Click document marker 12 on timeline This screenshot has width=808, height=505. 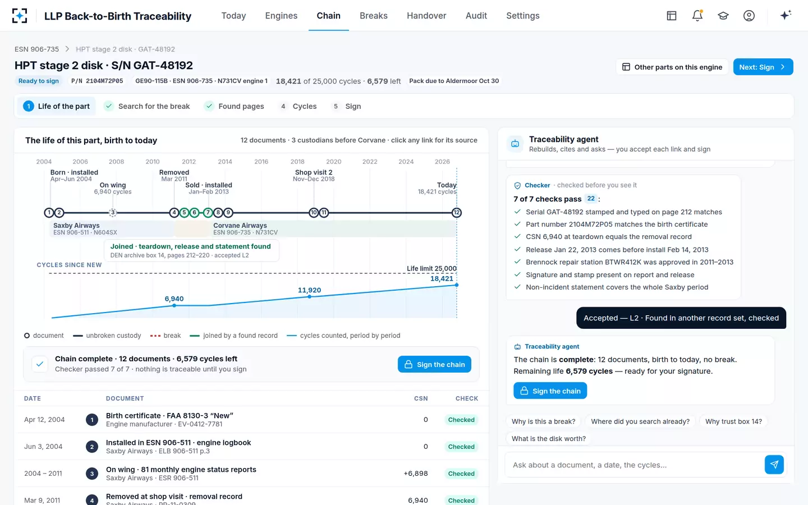tap(457, 213)
